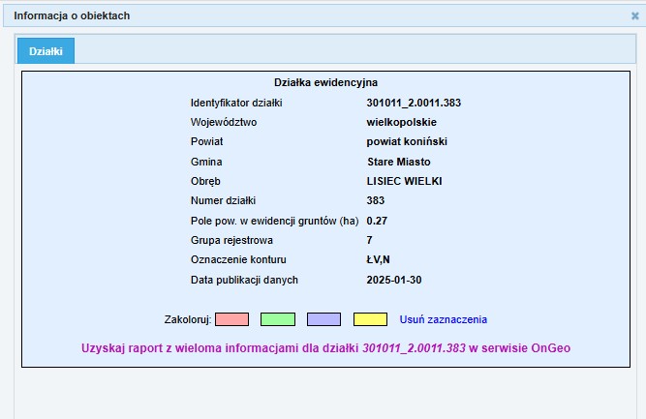The image size is (646, 419).
Task: Click the Oznaczenie konturu label
Action: coord(238,259)
